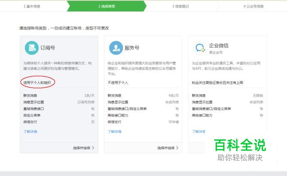Click the 企业微信 description paragraph

(x=226, y=66)
